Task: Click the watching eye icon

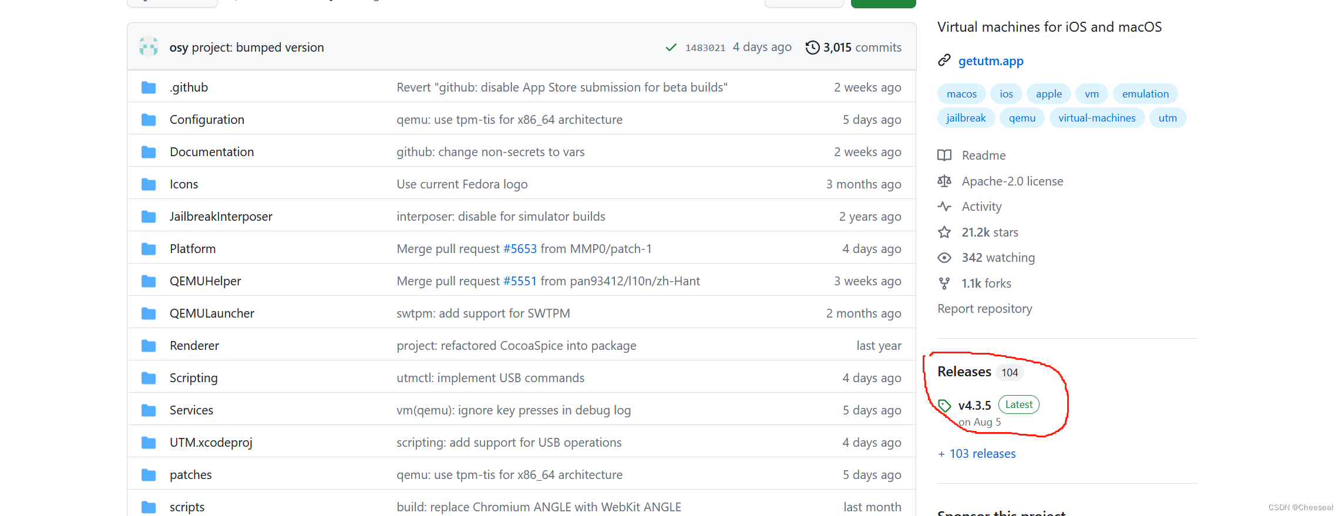Action: pyautogui.click(x=944, y=258)
